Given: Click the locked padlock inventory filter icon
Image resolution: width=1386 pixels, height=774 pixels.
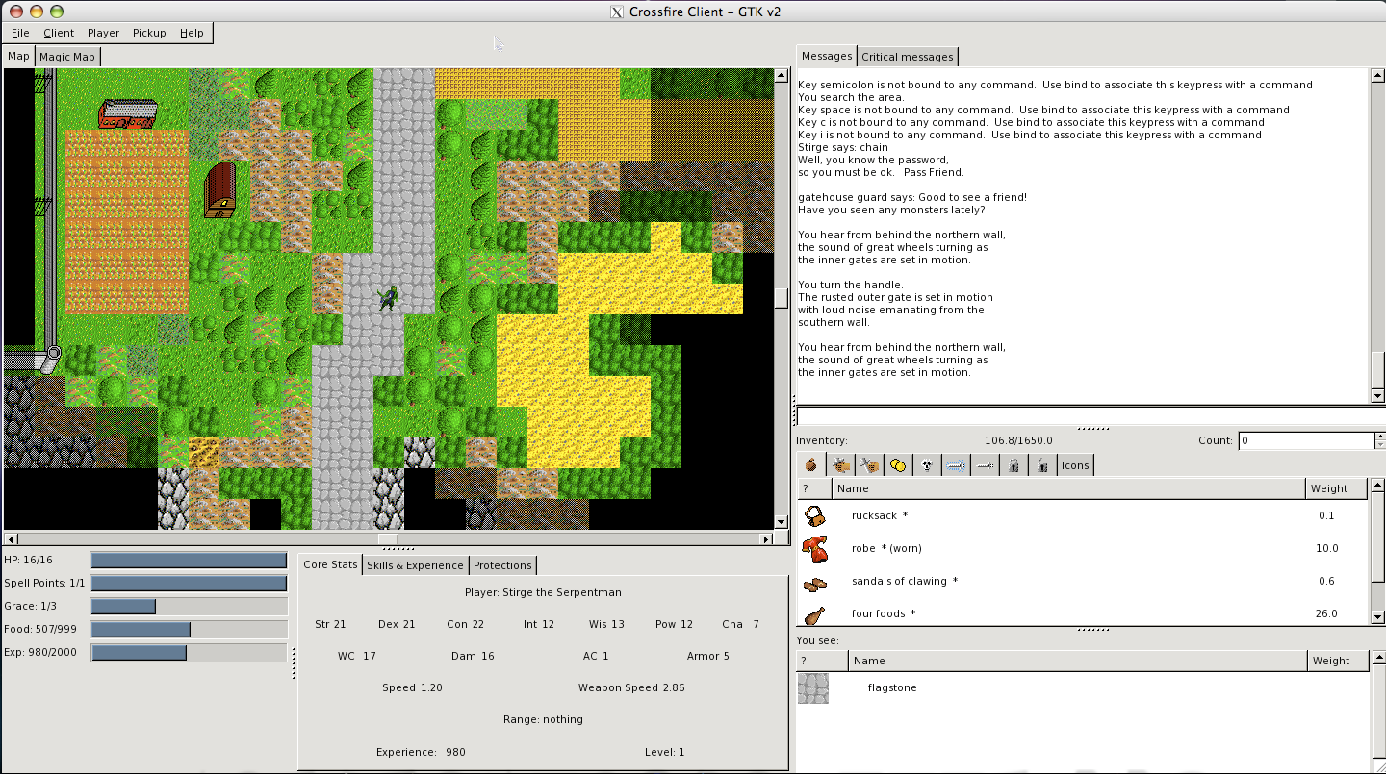Looking at the screenshot, I should (1014, 464).
